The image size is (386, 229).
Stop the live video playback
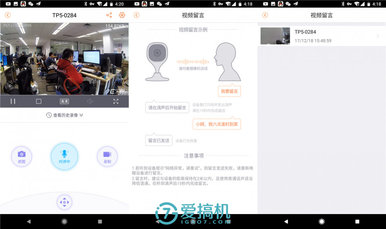[39, 101]
